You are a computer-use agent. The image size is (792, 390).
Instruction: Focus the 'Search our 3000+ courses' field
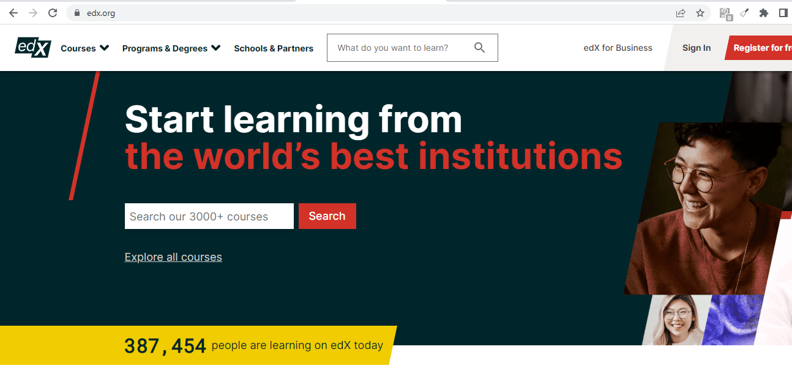pos(209,216)
